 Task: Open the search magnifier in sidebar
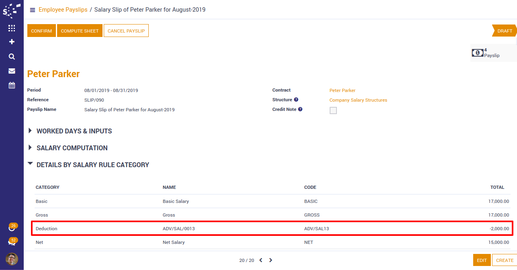pyautogui.click(x=12, y=57)
